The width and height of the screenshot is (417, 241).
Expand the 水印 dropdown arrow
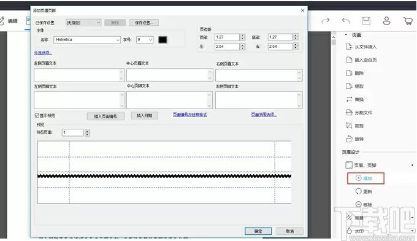(413, 231)
